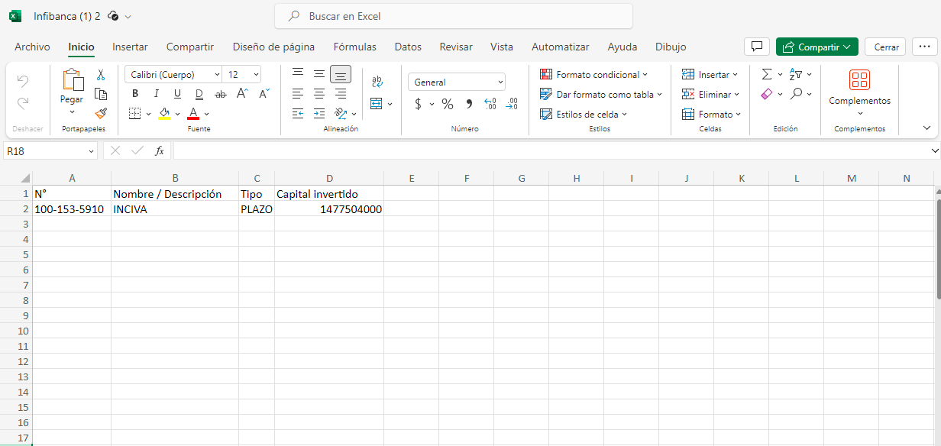Click the Redo arrow icon

coord(23,102)
